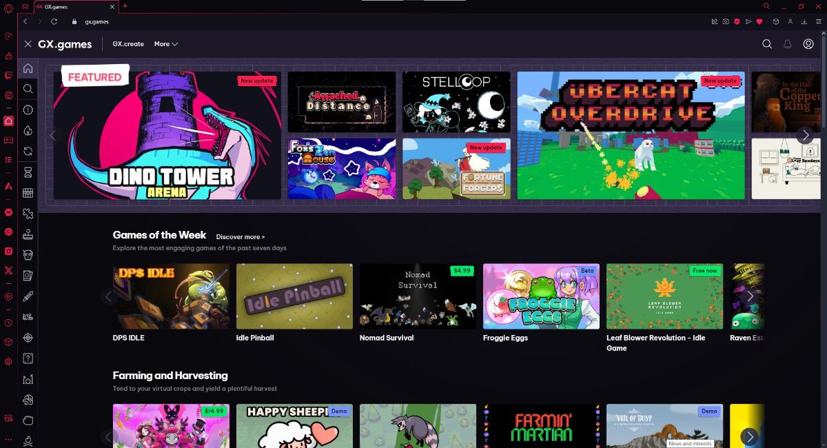Viewport: 827px width, 448px height.
Task: Click the GX.games header search icon
Action: (767, 44)
